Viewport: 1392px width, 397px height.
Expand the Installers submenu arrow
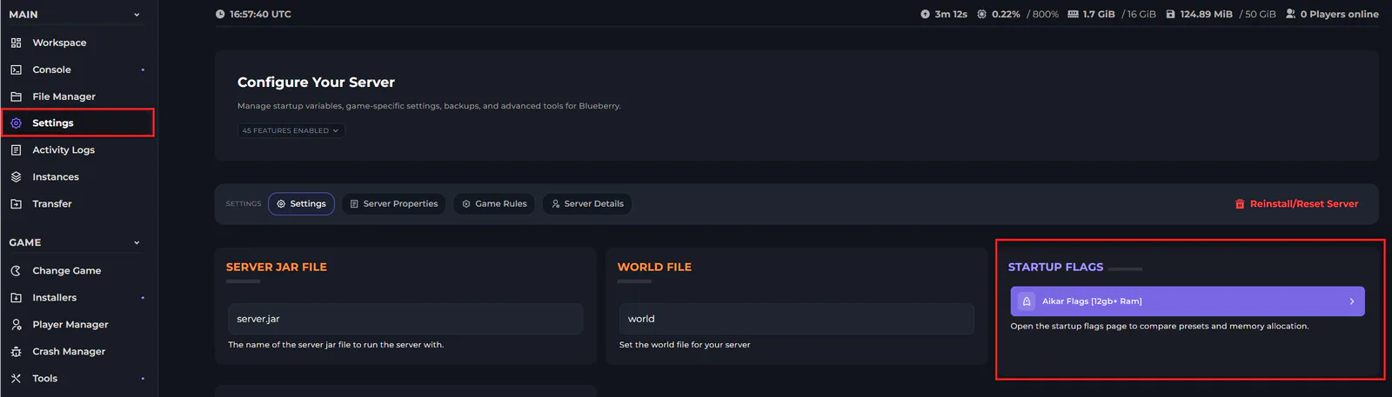[143, 298]
